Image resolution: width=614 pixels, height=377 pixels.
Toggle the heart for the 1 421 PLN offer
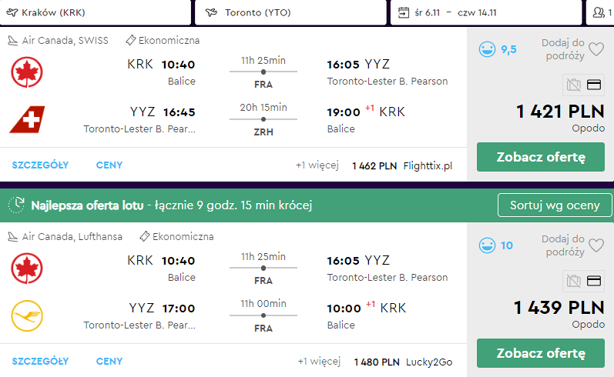[x=596, y=49]
